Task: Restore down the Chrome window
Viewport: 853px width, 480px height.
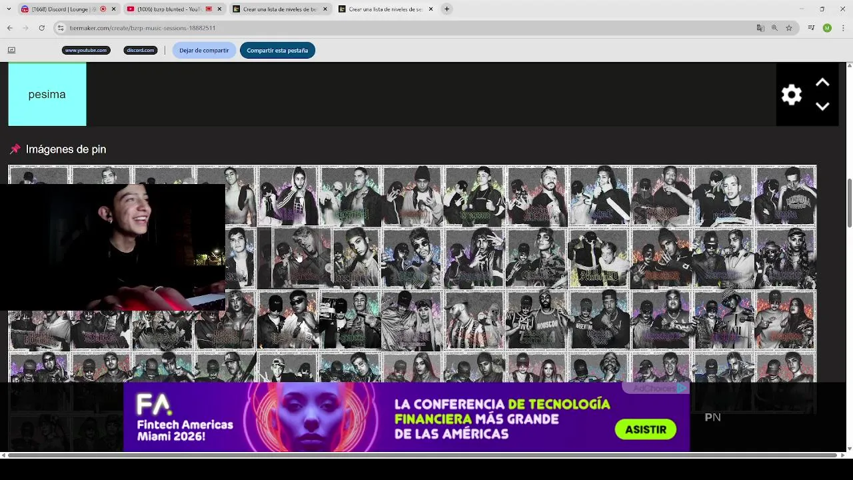Action: point(822,9)
